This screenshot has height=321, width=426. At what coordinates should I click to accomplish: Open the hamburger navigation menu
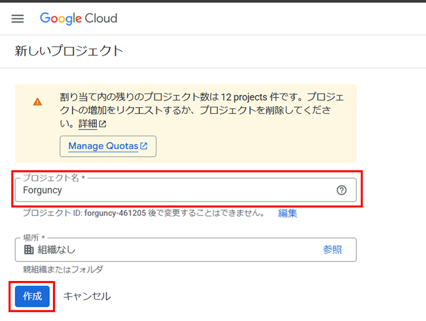tap(18, 19)
